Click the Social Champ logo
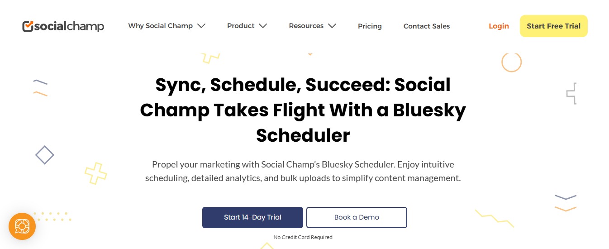Screen dimensions: 609x249 [63, 26]
